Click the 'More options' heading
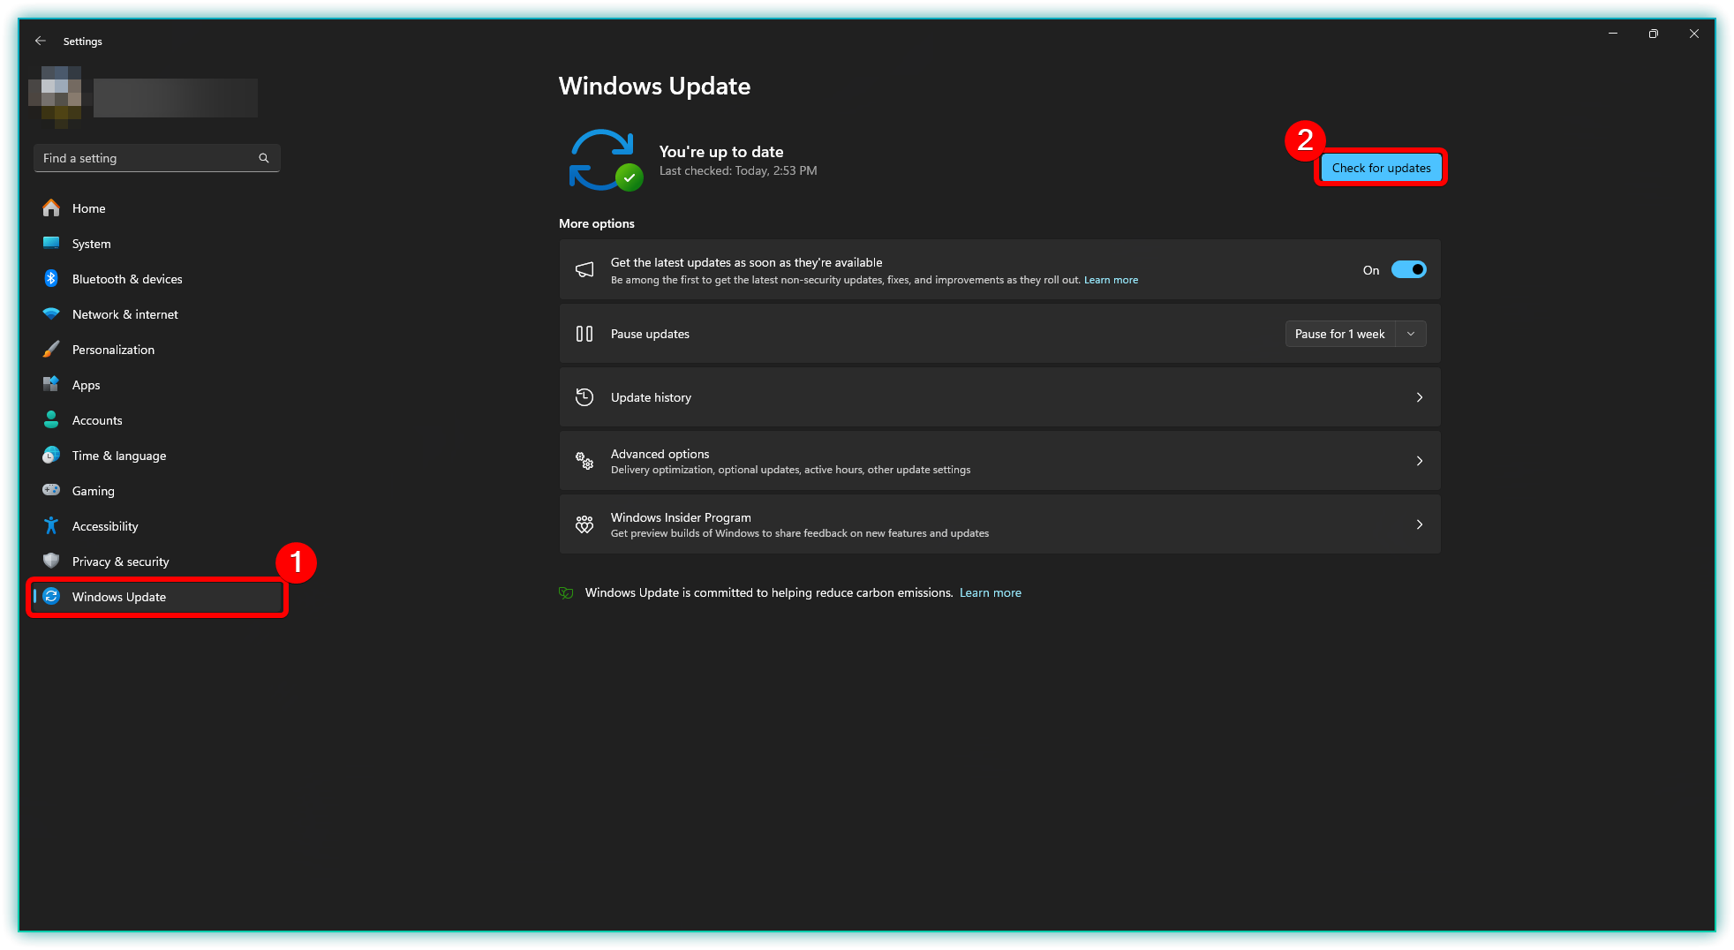 click(597, 223)
